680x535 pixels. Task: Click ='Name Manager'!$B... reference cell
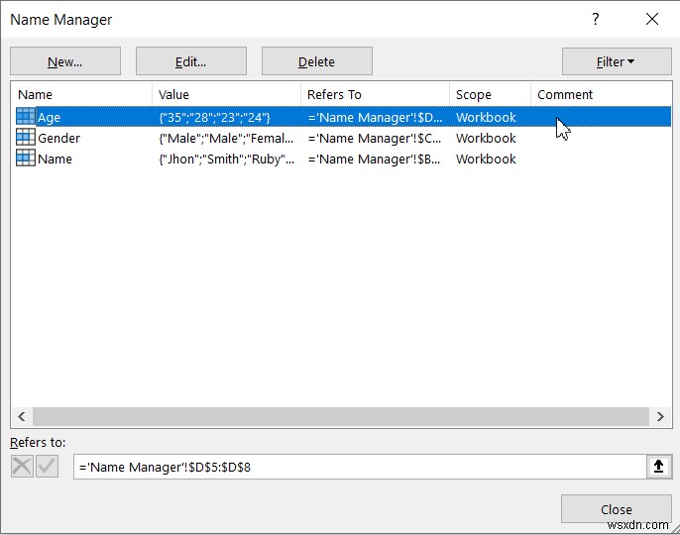point(374,160)
